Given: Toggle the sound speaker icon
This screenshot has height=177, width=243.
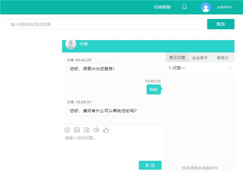Looking at the screenshot, I should [x=96, y=130].
